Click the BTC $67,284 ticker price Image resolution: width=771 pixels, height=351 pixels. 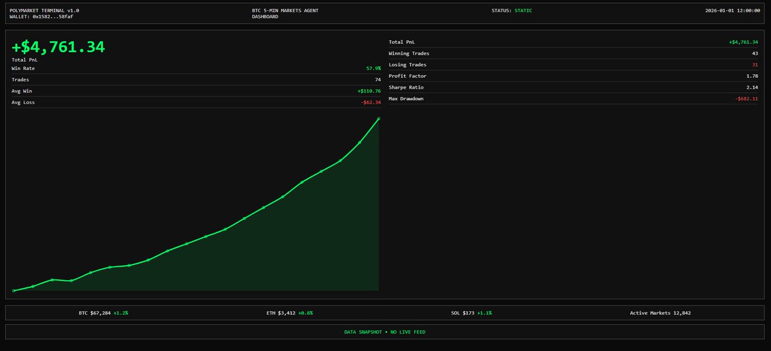point(95,313)
